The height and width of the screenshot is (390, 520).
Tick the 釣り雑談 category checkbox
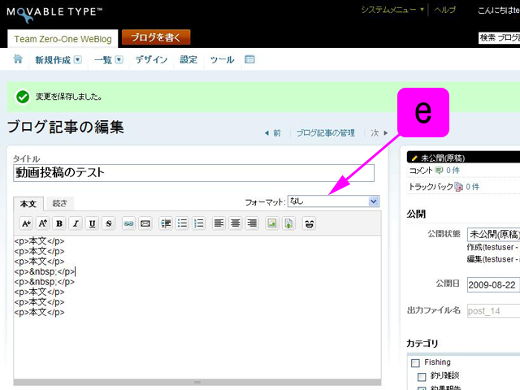pyautogui.click(x=422, y=377)
